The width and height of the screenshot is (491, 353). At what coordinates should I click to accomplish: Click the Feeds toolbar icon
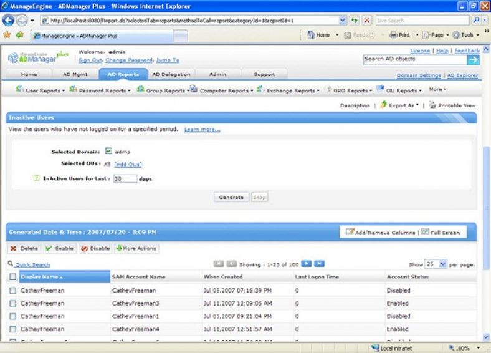click(x=347, y=35)
